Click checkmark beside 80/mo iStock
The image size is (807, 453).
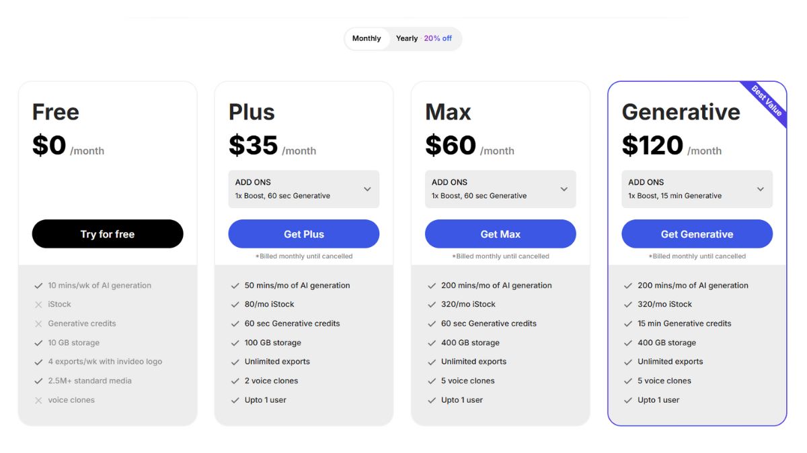click(235, 305)
